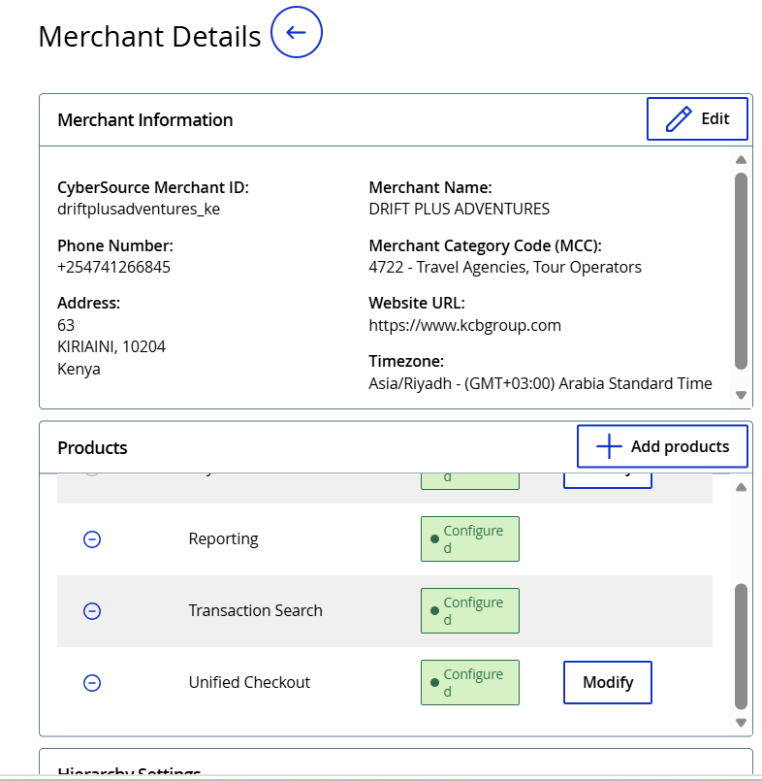Open Add products
The height and width of the screenshot is (781, 762).
tap(662, 446)
